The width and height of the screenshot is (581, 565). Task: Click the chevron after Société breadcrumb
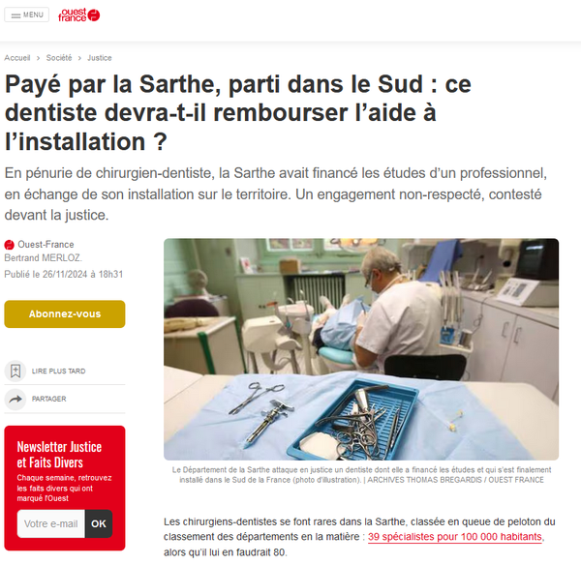click(x=79, y=58)
